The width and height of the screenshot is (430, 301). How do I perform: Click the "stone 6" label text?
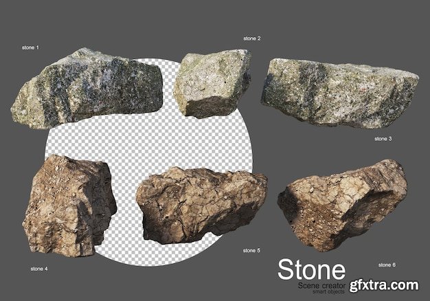[x=387, y=264]
